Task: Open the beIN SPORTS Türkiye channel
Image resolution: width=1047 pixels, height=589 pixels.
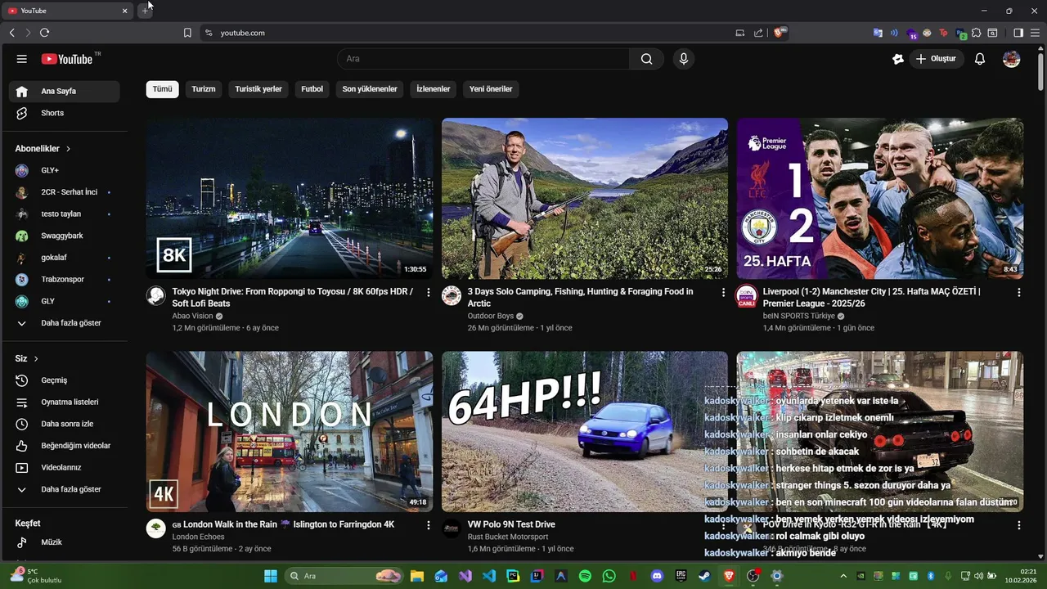Action: 799,316
